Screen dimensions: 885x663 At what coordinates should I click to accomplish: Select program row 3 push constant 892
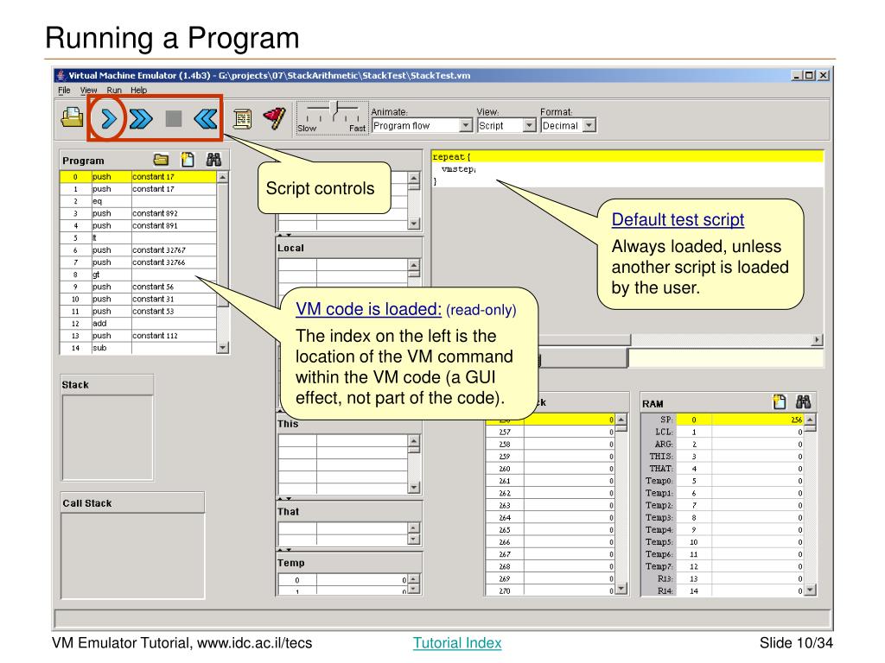[137, 214]
